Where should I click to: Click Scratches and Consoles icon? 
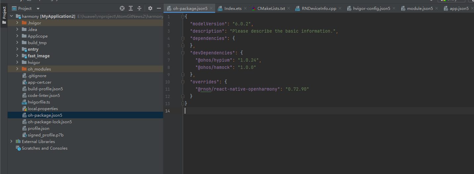18,148
